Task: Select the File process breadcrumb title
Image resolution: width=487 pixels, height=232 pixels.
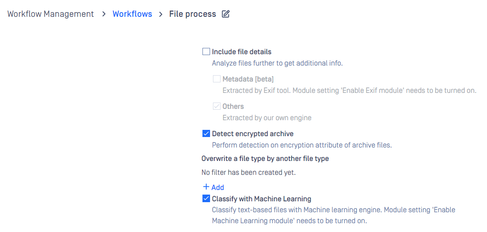Action: point(192,14)
